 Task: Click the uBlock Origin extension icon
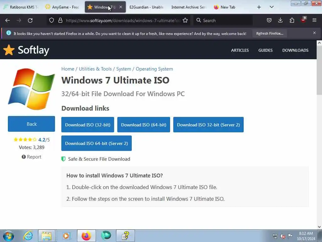(303, 20)
